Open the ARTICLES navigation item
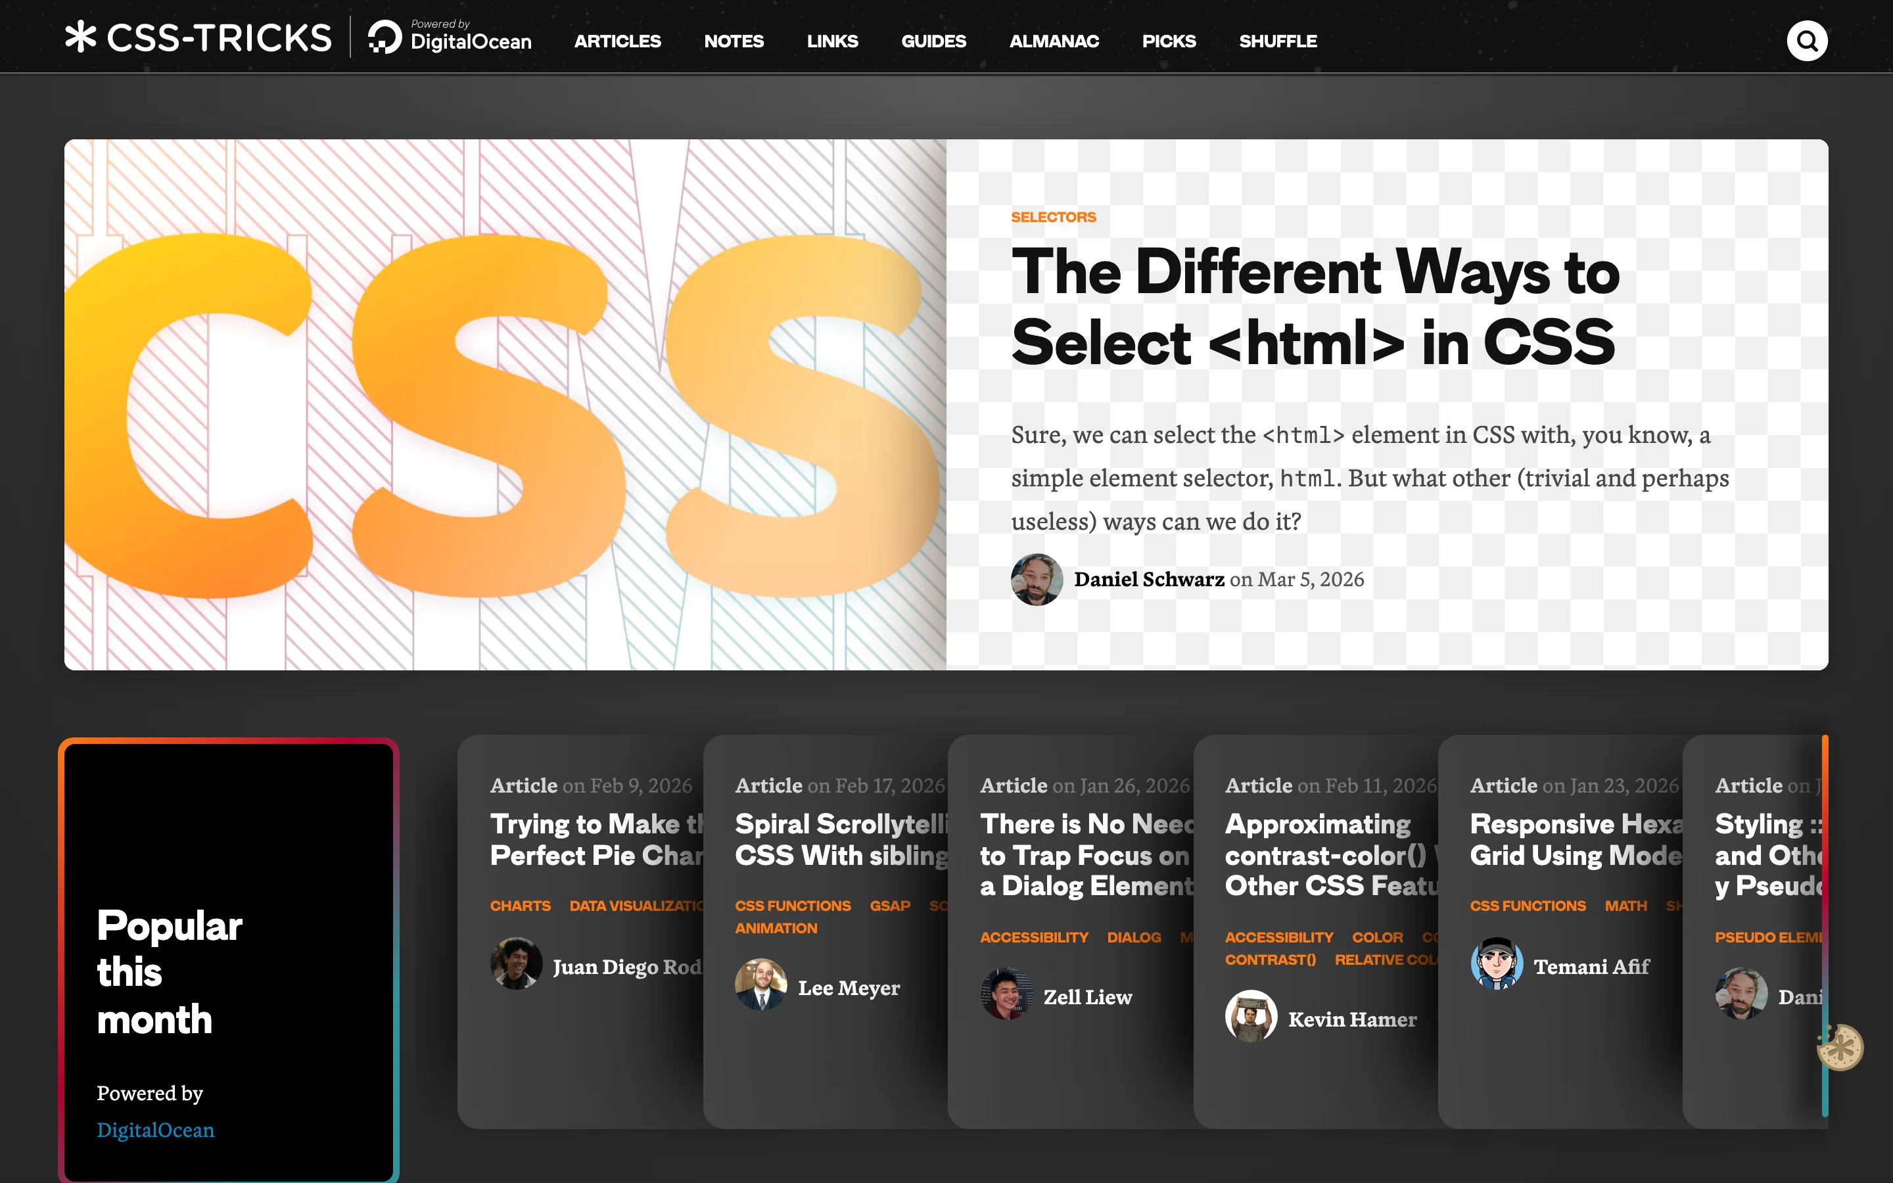Viewport: 1893px width, 1183px height. pos(617,41)
